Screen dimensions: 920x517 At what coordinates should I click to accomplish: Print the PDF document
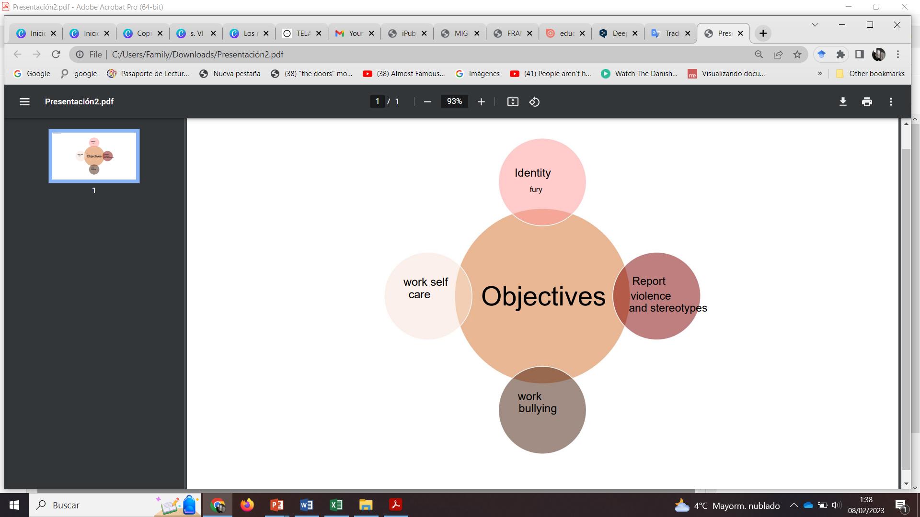pyautogui.click(x=867, y=101)
